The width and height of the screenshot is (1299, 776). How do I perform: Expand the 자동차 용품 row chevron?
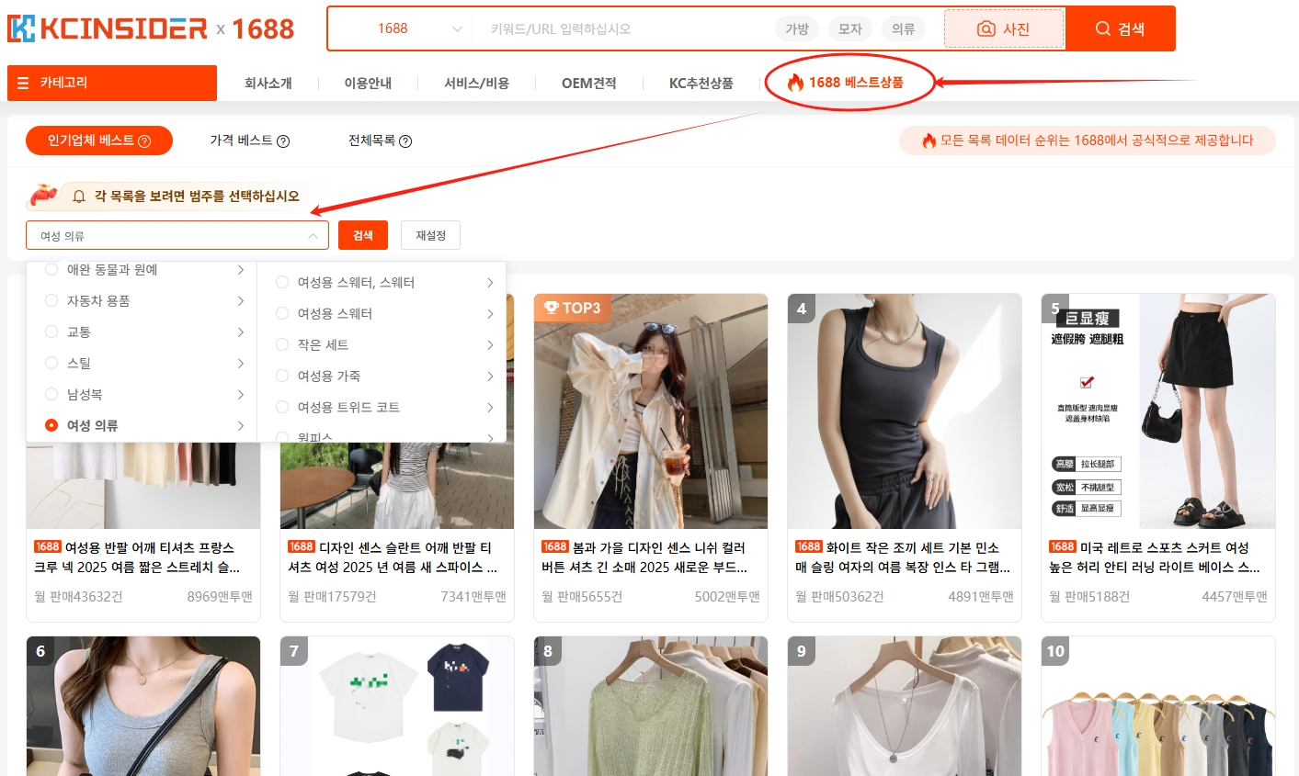pos(241,301)
